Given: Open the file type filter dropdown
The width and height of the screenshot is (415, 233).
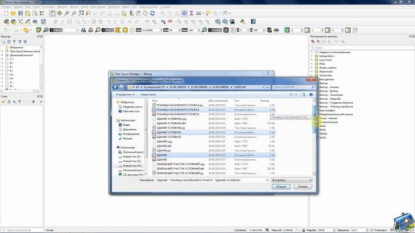Looking at the screenshot, I should coord(292,180).
